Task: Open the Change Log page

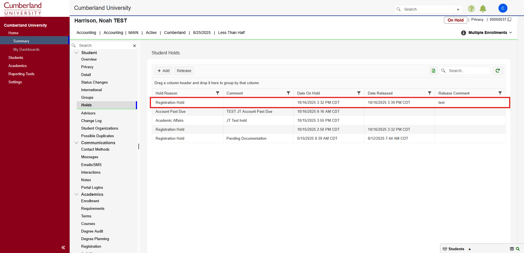Action: [91, 121]
